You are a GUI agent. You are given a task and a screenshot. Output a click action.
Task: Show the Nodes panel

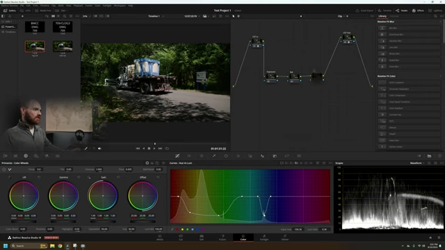402,10
